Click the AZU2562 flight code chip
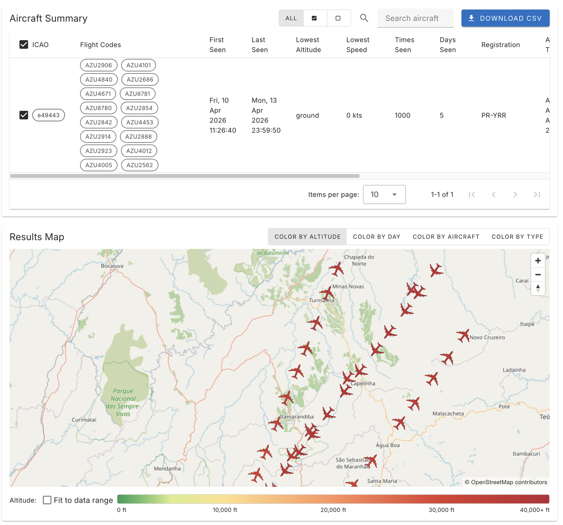 [x=140, y=165]
